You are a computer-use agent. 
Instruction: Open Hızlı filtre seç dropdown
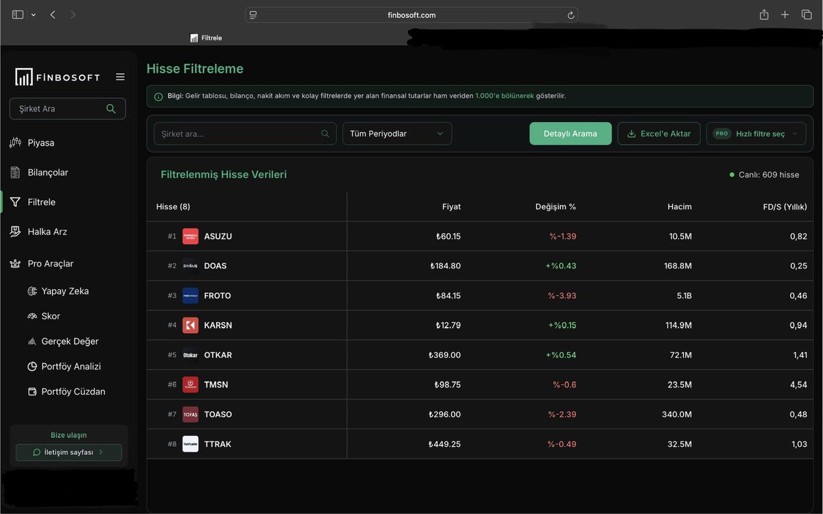tap(756, 134)
